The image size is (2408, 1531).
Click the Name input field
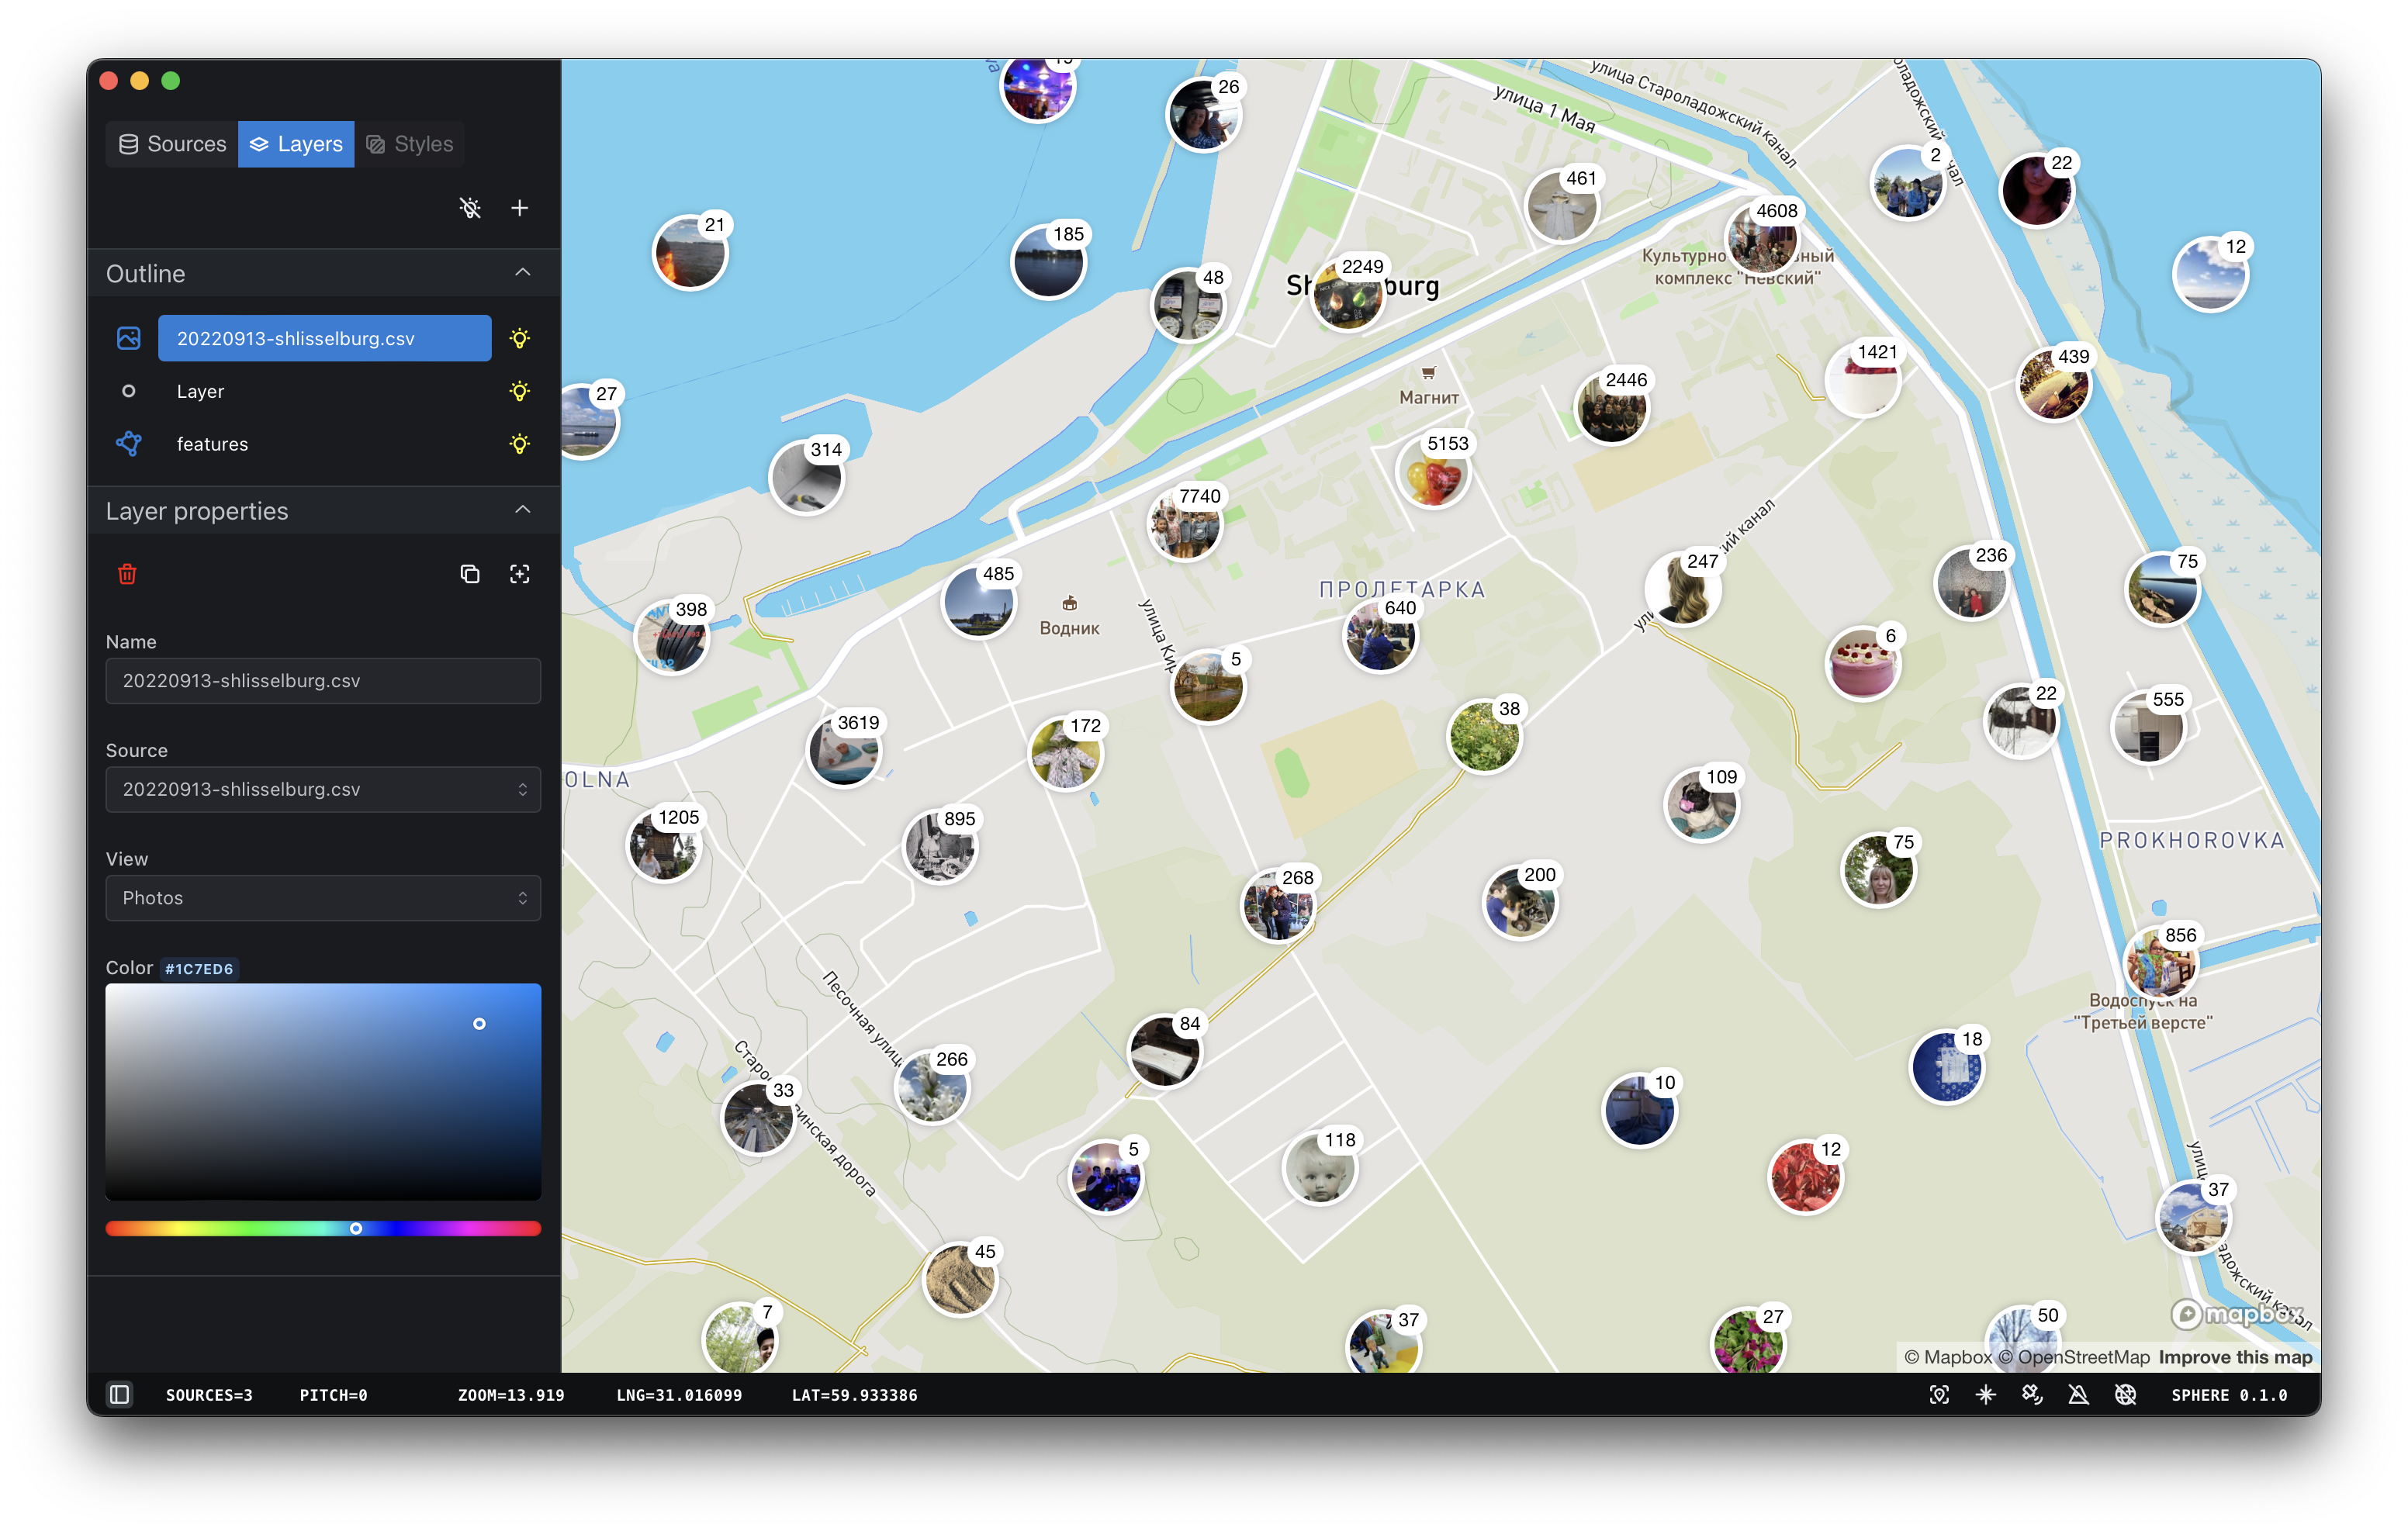pyautogui.click(x=323, y=681)
